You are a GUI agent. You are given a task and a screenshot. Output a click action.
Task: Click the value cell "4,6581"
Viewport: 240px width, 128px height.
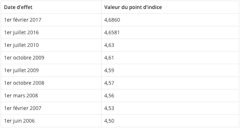pyautogui.click(x=112, y=32)
